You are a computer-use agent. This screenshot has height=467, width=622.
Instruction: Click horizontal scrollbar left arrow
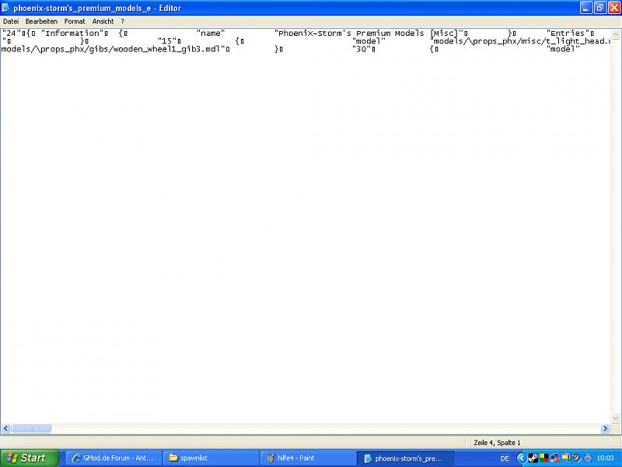pyautogui.click(x=5, y=428)
